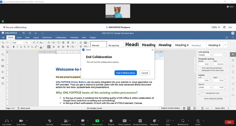
Task: Click the cut scissors icon
Action: tap(7, 43)
